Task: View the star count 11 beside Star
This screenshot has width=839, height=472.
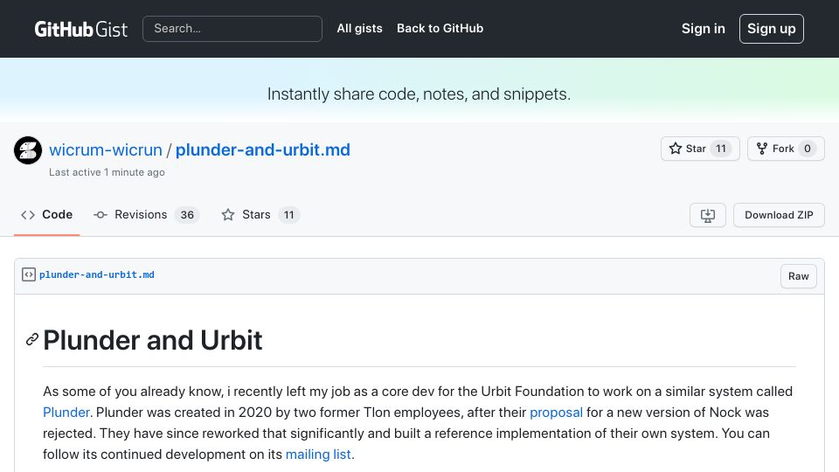Action: (721, 149)
